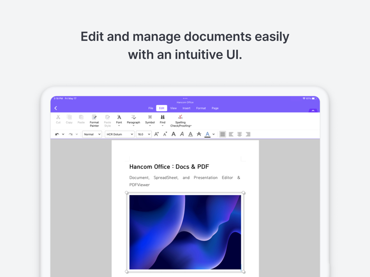Select the Edit tab
The height and width of the screenshot is (277, 370).
162,108
